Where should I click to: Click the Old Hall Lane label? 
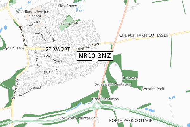pos(15,48)
